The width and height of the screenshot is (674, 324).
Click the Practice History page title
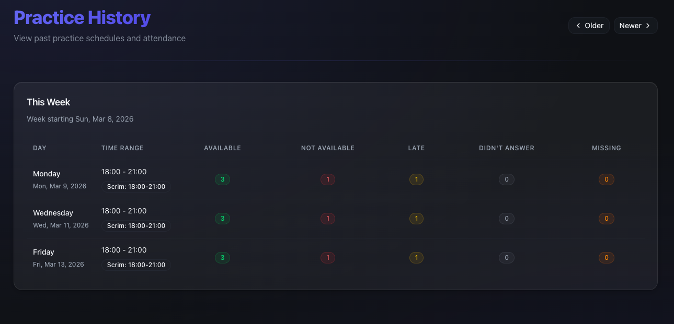point(82,17)
